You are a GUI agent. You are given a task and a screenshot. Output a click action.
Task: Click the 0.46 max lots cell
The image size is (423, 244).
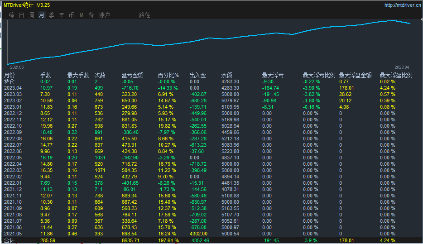coord(72,234)
